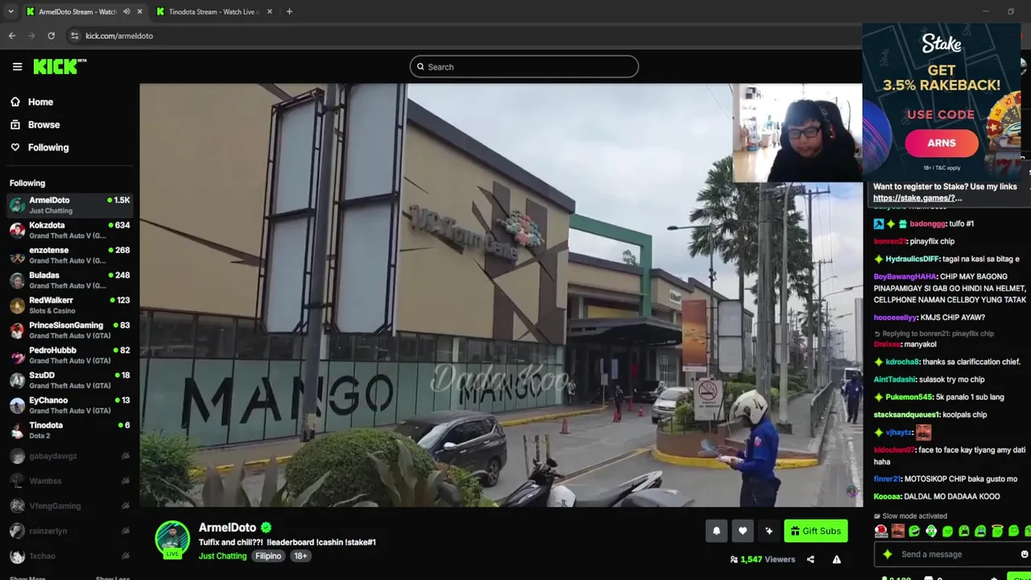Open the tab search dropdown

10,12
